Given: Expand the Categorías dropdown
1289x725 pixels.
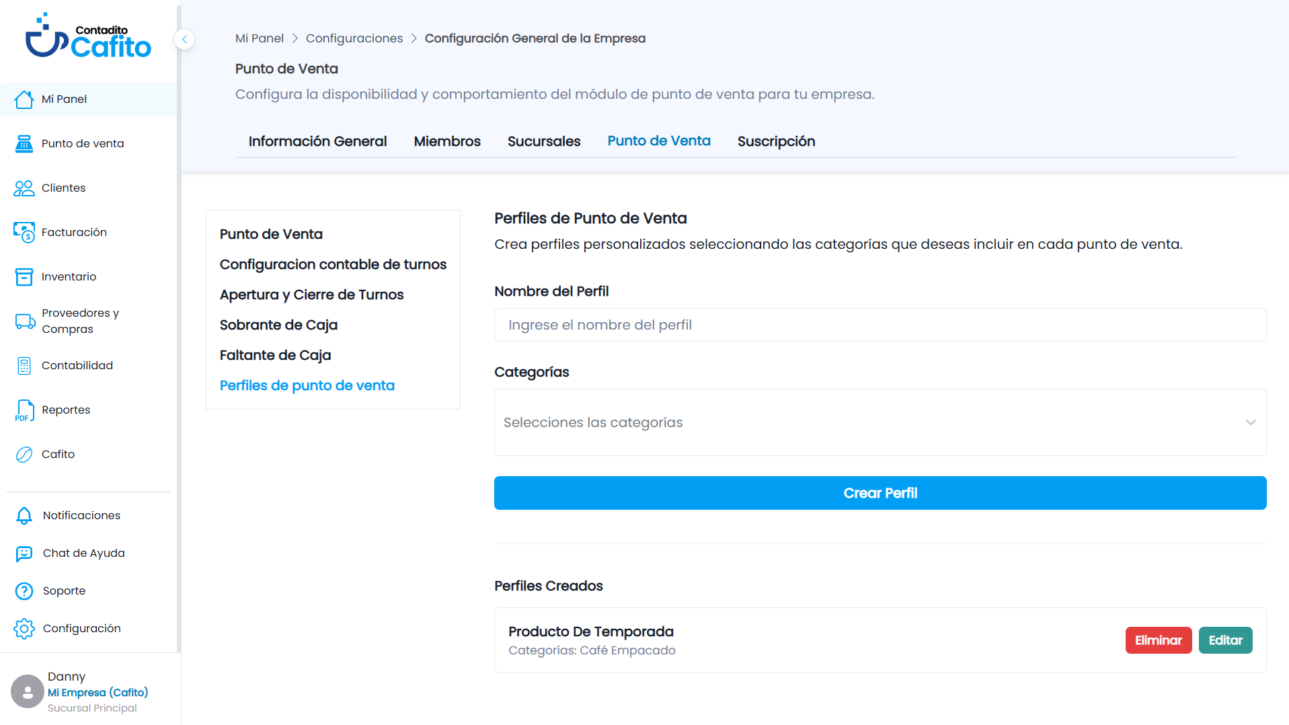Looking at the screenshot, I should [x=880, y=422].
